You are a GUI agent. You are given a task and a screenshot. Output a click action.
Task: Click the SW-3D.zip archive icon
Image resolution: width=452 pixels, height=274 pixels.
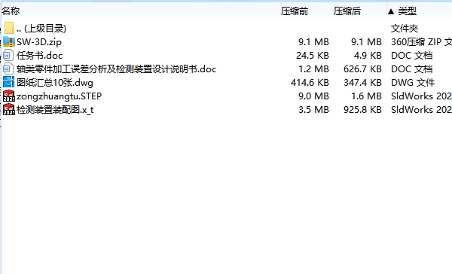tap(9, 41)
